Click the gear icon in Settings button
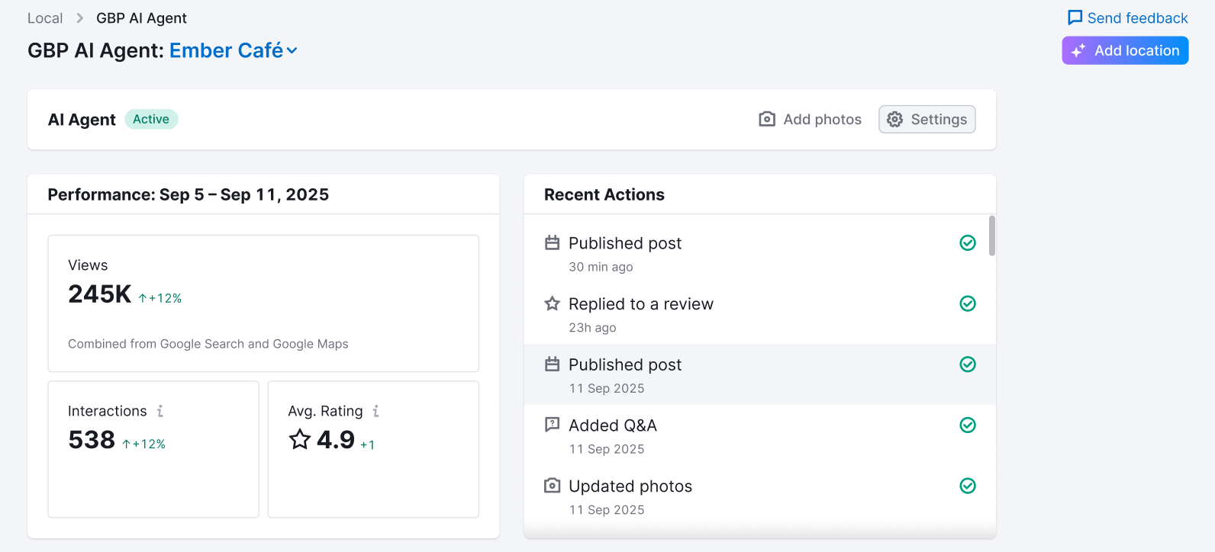 [x=895, y=119]
